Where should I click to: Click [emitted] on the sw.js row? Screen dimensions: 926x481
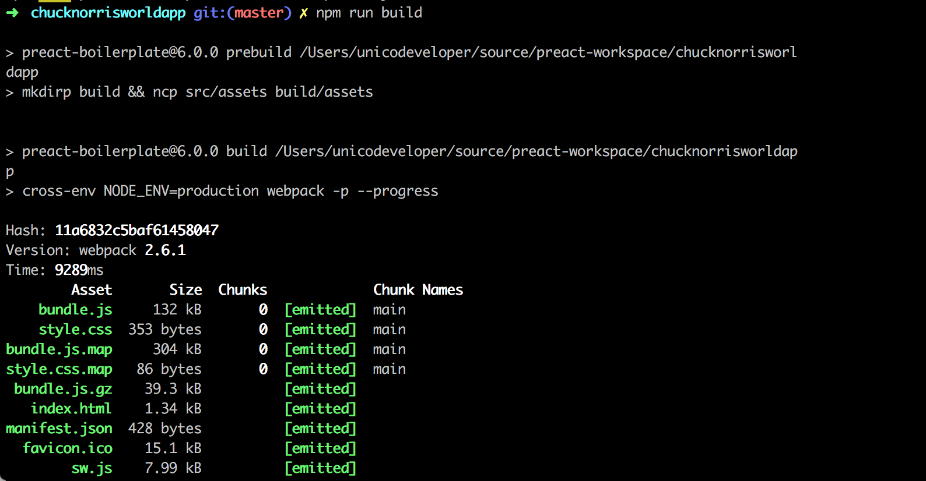[x=320, y=468]
